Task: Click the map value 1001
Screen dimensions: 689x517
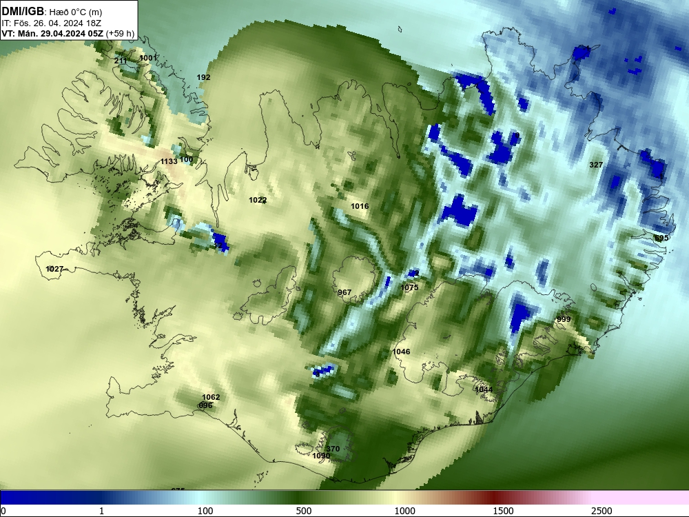Action: coord(147,58)
